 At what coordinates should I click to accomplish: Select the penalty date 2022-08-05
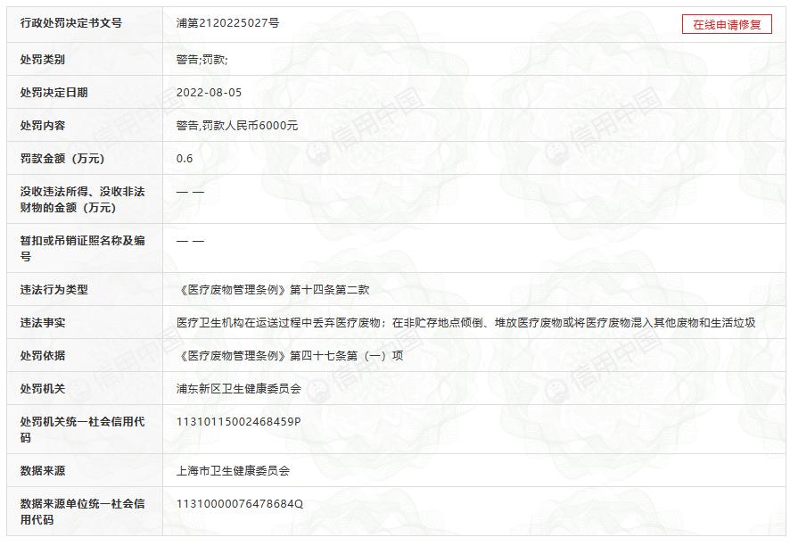tap(209, 92)
